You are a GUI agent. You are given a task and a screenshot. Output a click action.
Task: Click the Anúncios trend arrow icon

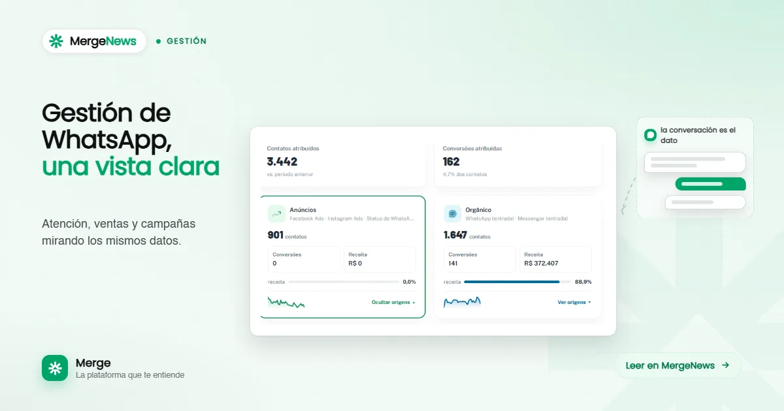point(276,213)
